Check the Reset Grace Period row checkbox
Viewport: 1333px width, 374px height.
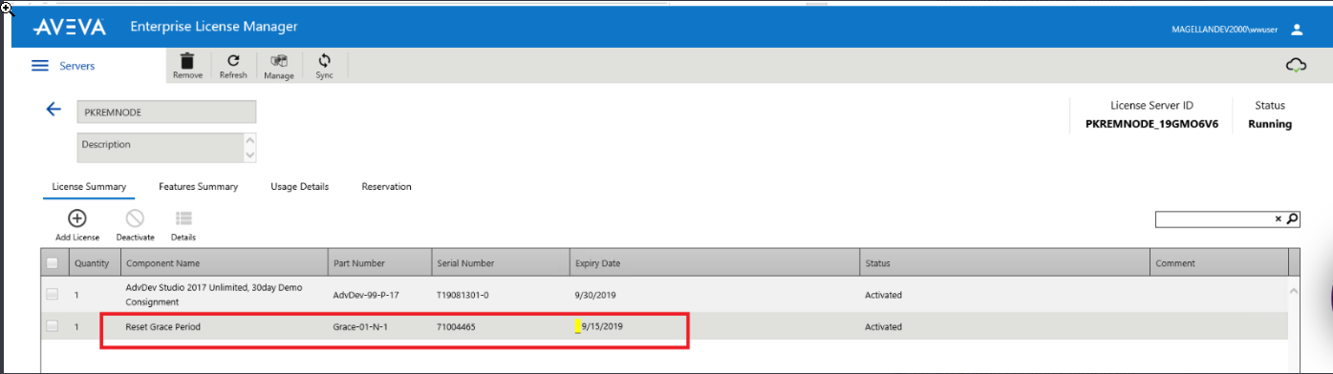[53, 326]
